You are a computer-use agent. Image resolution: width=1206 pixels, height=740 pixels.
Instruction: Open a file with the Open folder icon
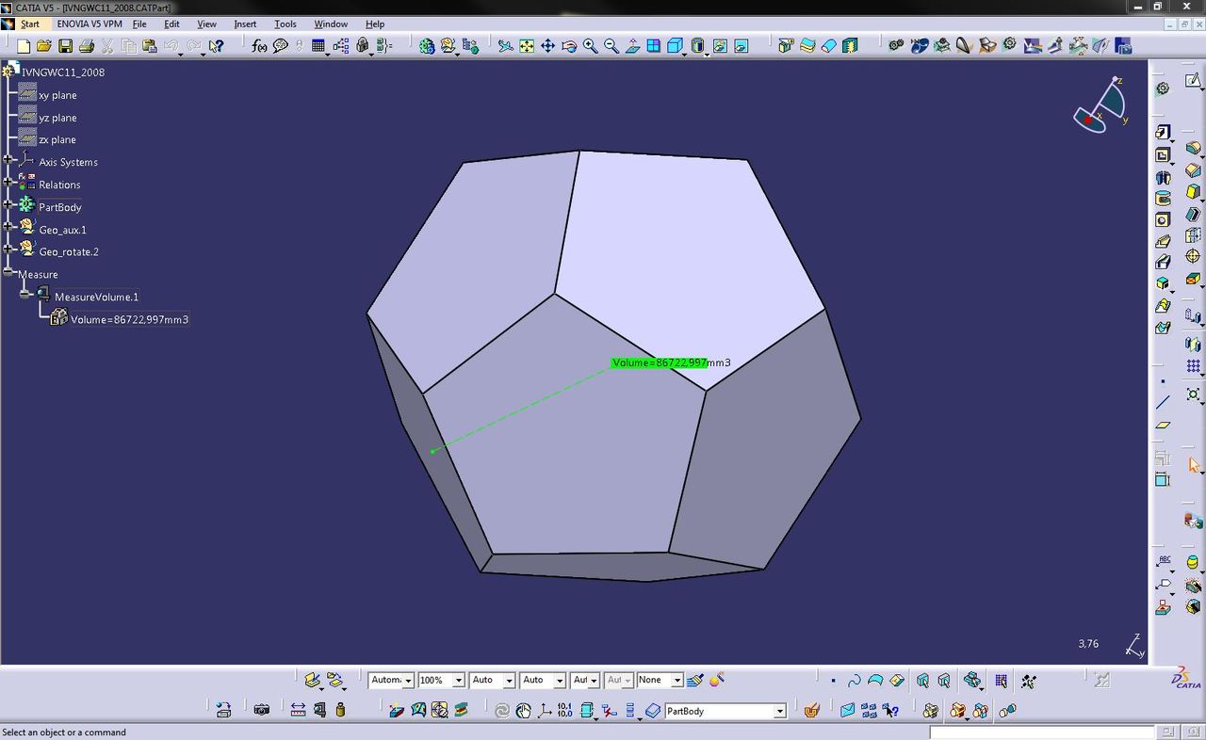pos(44,45)
